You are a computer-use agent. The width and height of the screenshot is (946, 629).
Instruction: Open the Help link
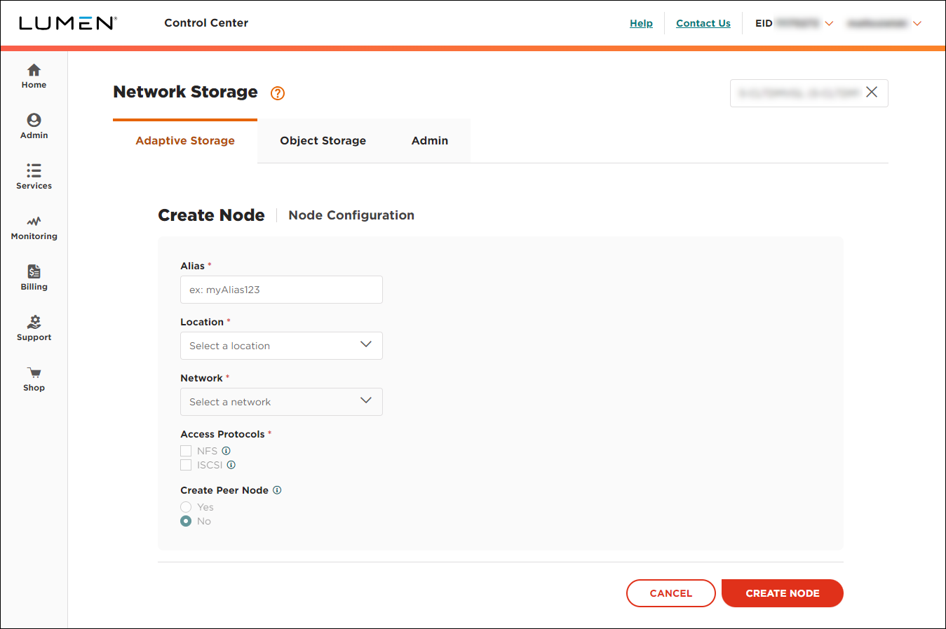pos(641,23)
